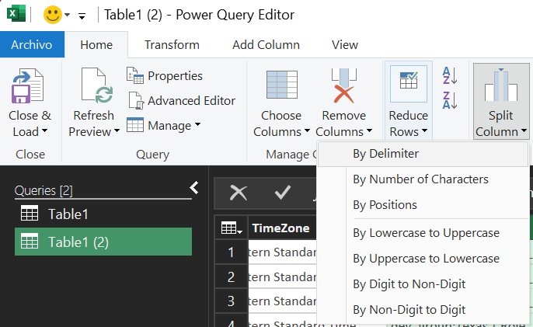Choose split By Delimiter
The width and height of the screenshot is (533, 327).
click(x=423, y=154)
